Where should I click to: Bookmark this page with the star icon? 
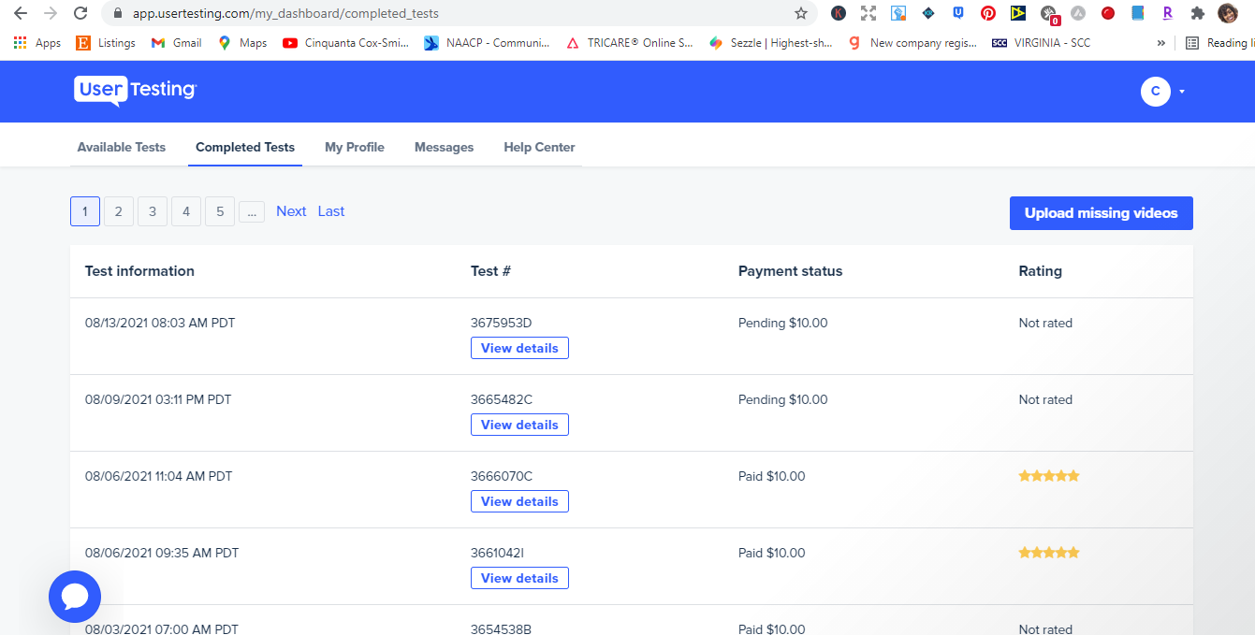801,13
